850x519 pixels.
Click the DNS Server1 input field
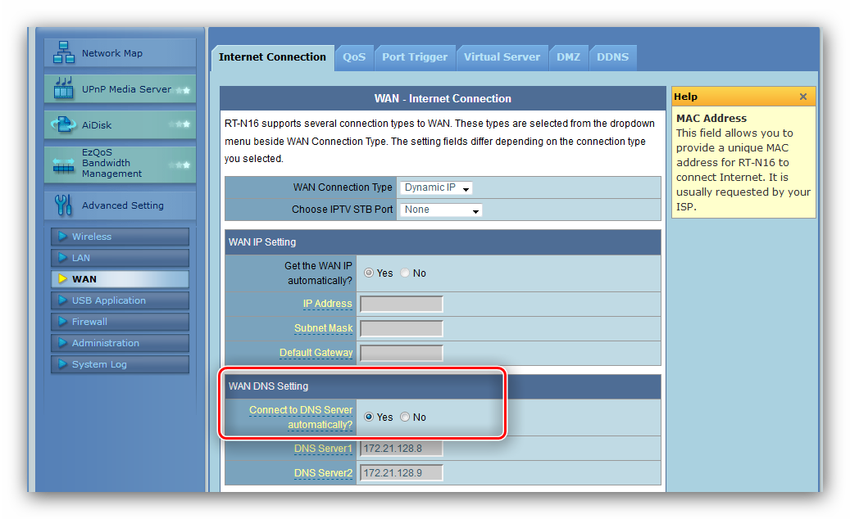click(401, 449)
